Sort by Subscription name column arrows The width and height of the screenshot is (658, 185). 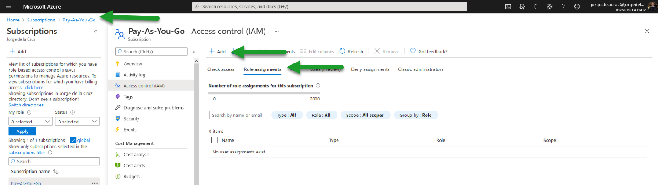click(56, 171)
